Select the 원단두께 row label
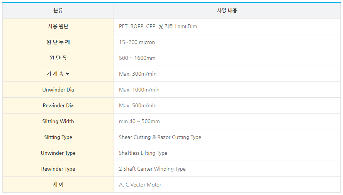343x195 pixels. tap(58, 42)
